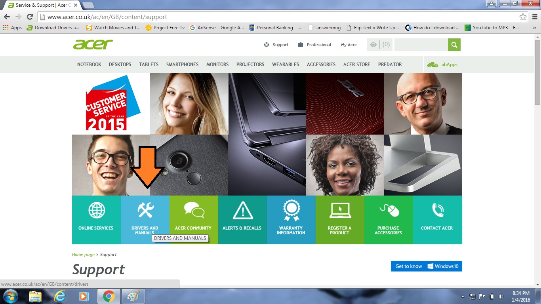Viewport: 541px width, 304px height.
Task: Switch to Paint in the taskbar
Action: (133, 296)
